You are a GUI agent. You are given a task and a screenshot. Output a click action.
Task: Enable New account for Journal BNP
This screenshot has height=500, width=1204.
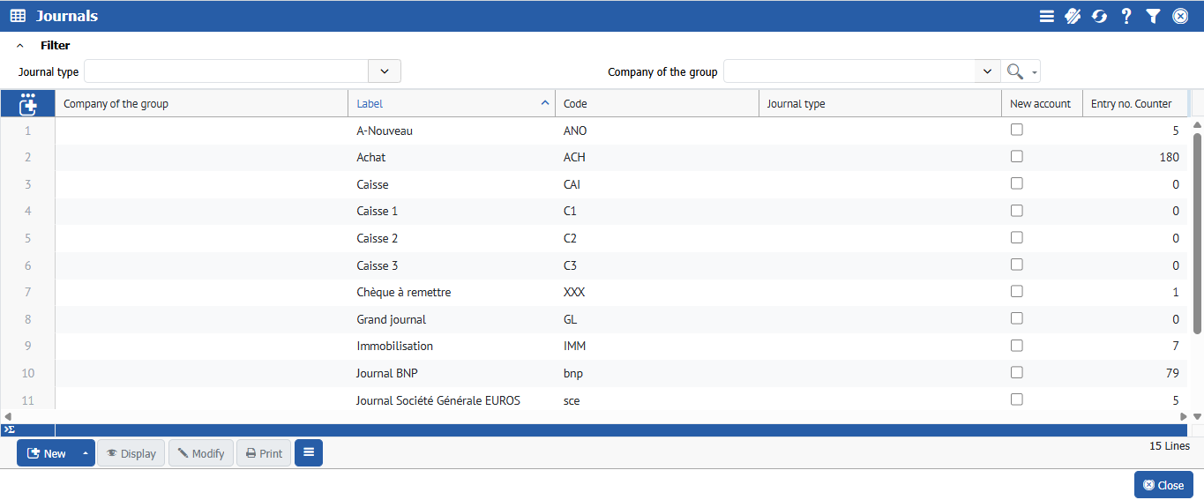pos(1017,372)
